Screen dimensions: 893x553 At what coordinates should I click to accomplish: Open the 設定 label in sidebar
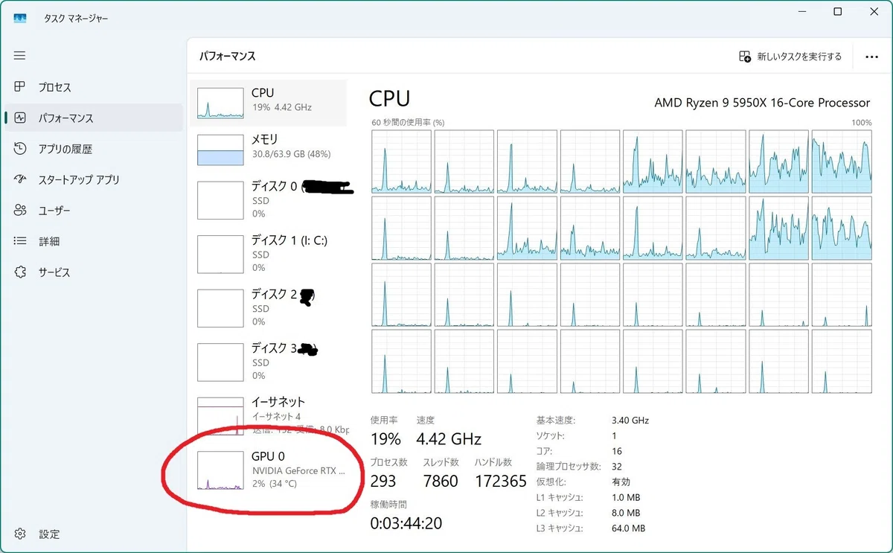[x=49, y=534]
